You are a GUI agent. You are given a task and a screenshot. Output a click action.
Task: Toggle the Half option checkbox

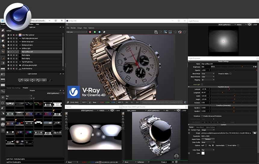click(x=206, y=145)
